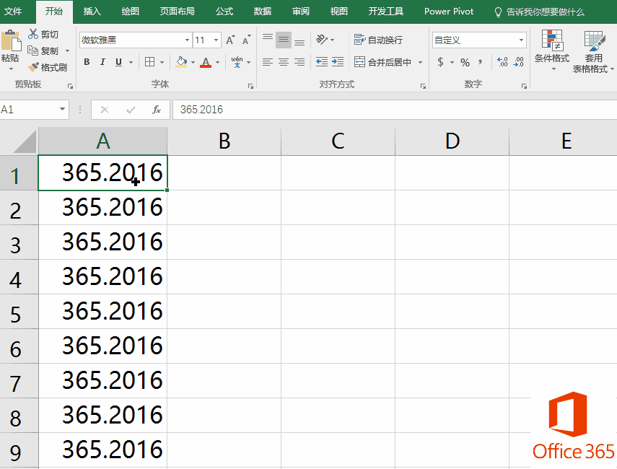Click the increase indent icon
The image size is (617, 469).
pos(338,62)
